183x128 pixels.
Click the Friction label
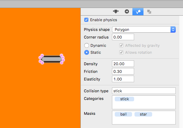click(x=91, y=71)
